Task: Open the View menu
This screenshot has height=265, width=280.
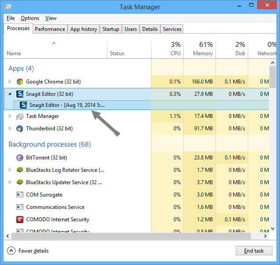Action: [x=51, y=18]
